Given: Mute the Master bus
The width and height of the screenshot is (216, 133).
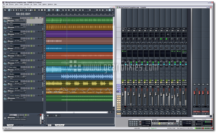Looking at the screenshot, I should click(x=18, y=115).
